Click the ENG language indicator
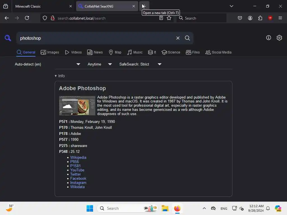Image resolution: width=287 pixels, height=215 pixels. tap(224, 208)
